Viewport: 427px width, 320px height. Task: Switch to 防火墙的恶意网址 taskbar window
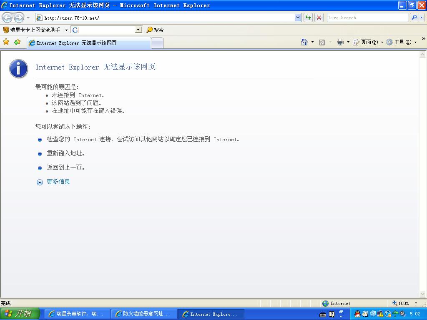144,314
